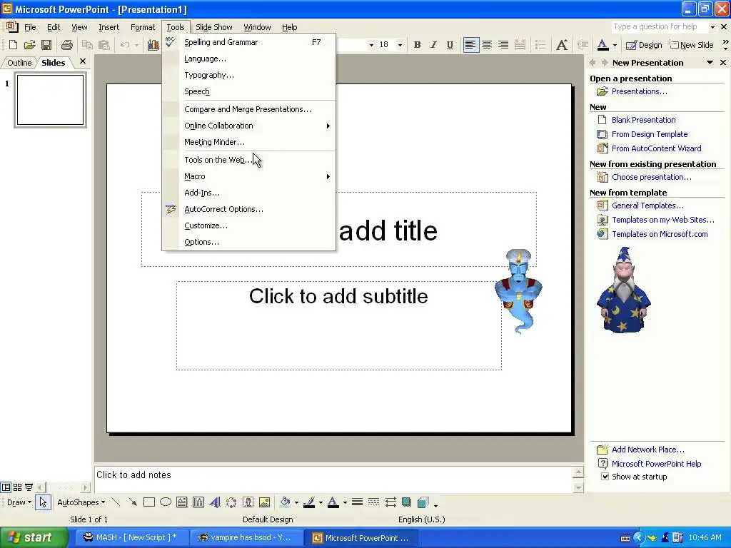Viewport: 731px width, 548px height.
Task: Click the Copy toolbar icon
Action: (x=87, y=45)
